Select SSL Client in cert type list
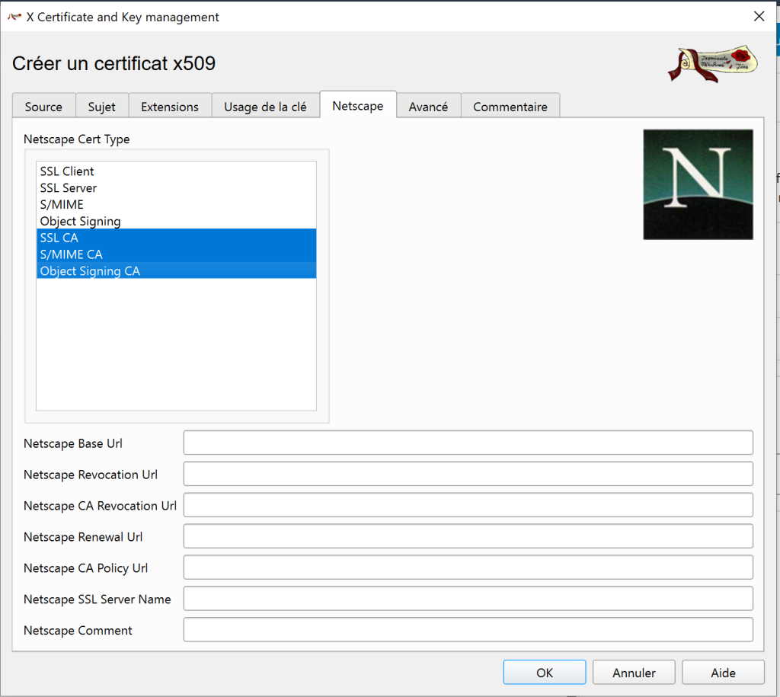 68,171
